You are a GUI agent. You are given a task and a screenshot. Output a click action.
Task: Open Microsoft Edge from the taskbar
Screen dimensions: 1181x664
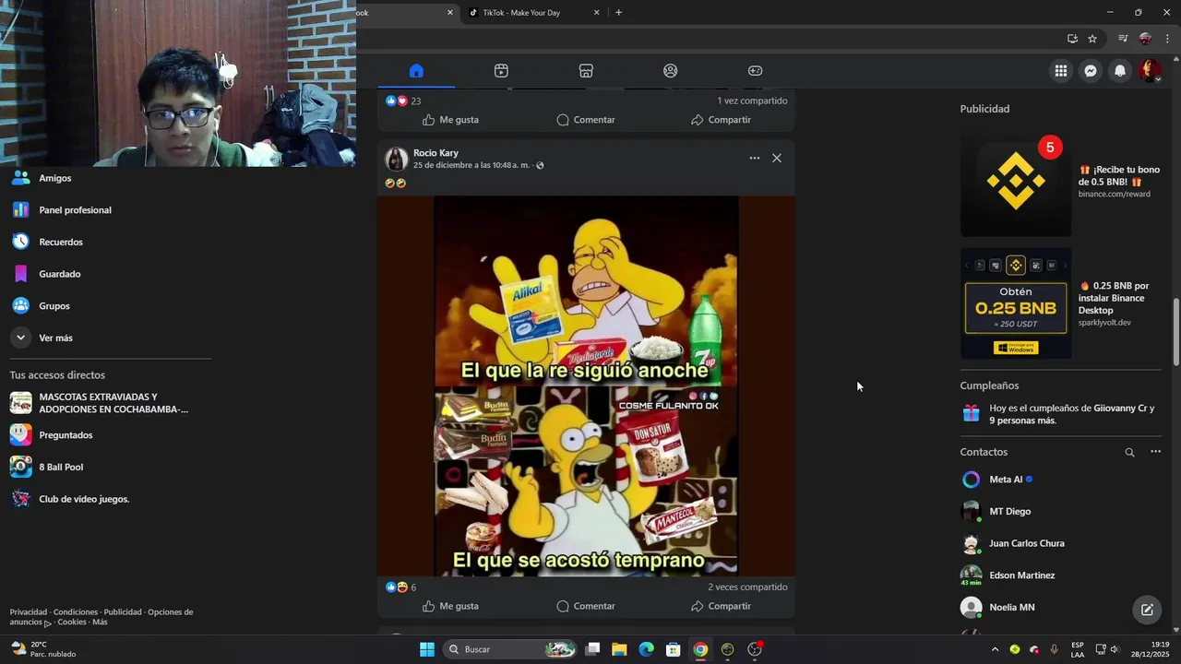tap(646, 649)
